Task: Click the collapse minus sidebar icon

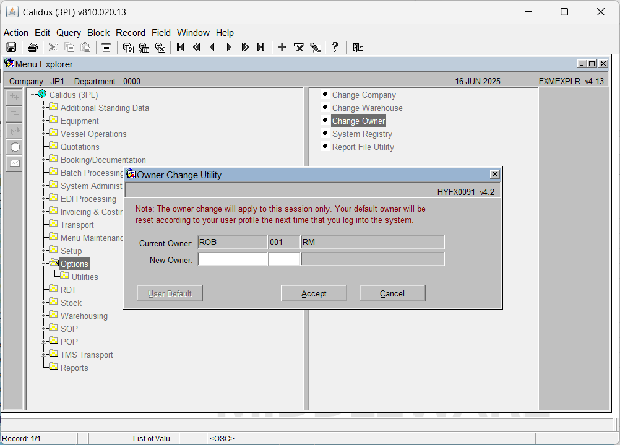Action: pos(15,113)
